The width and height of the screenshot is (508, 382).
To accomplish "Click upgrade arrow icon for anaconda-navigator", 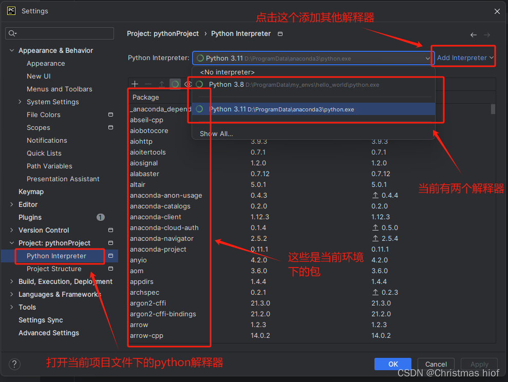I will (x=375, y=238).
